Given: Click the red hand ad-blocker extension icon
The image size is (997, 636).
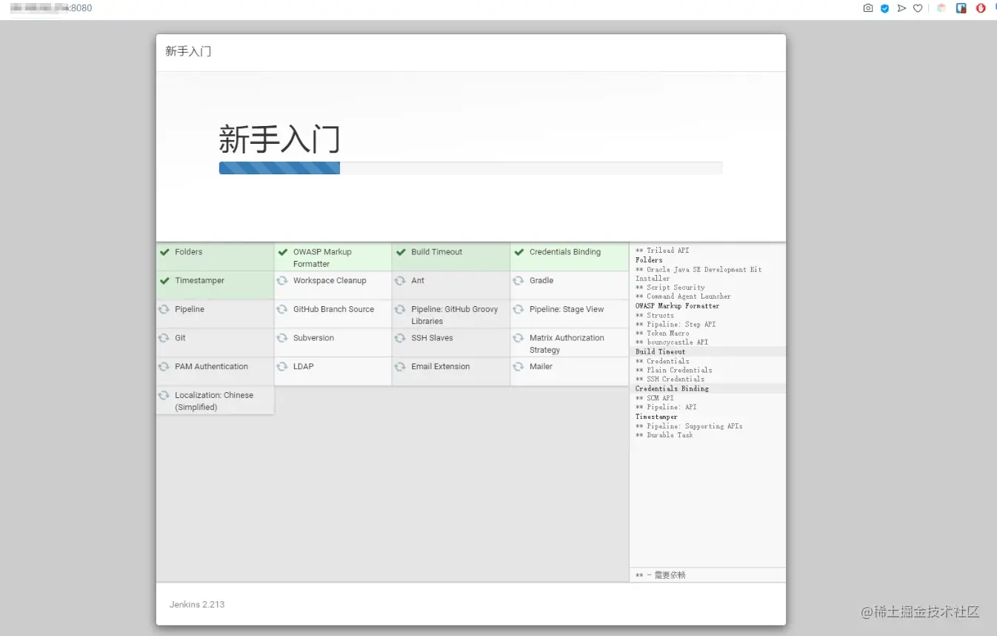Looking at the screenshot, I should coord(981,8).
